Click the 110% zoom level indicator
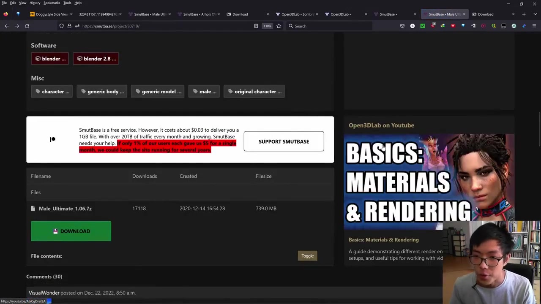The image size is (541, 304). click(267, 26)
